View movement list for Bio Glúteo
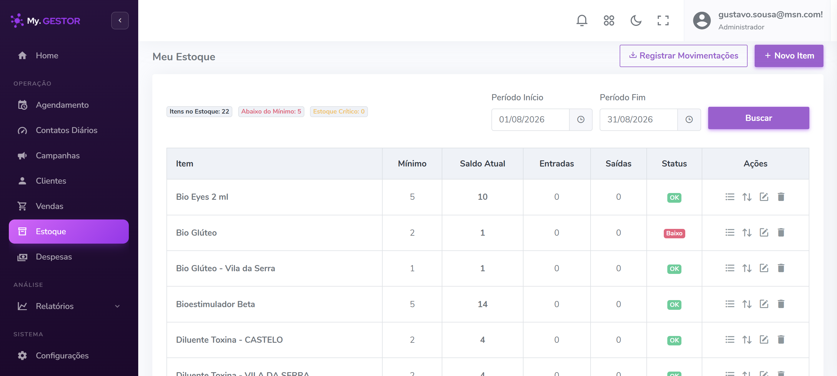Viewport: 837px width, 376px height. pos(730,233)
